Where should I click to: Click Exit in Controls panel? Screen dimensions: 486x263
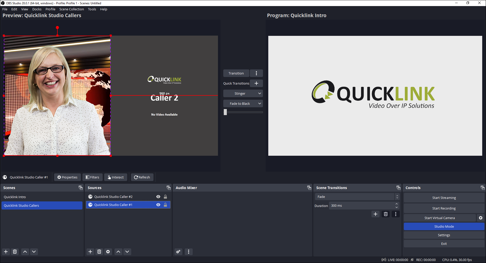click(444, 244)
